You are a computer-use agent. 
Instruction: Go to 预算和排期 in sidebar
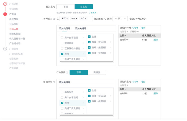(x=15, y=34)
